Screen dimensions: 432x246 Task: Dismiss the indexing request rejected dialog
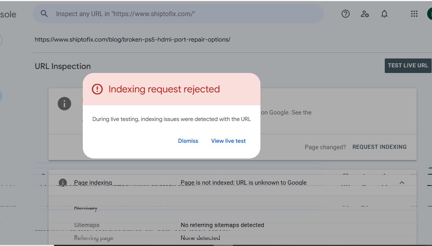[188, 141]
